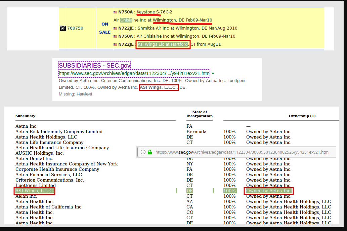Open the 760750 serial number link

75,28
